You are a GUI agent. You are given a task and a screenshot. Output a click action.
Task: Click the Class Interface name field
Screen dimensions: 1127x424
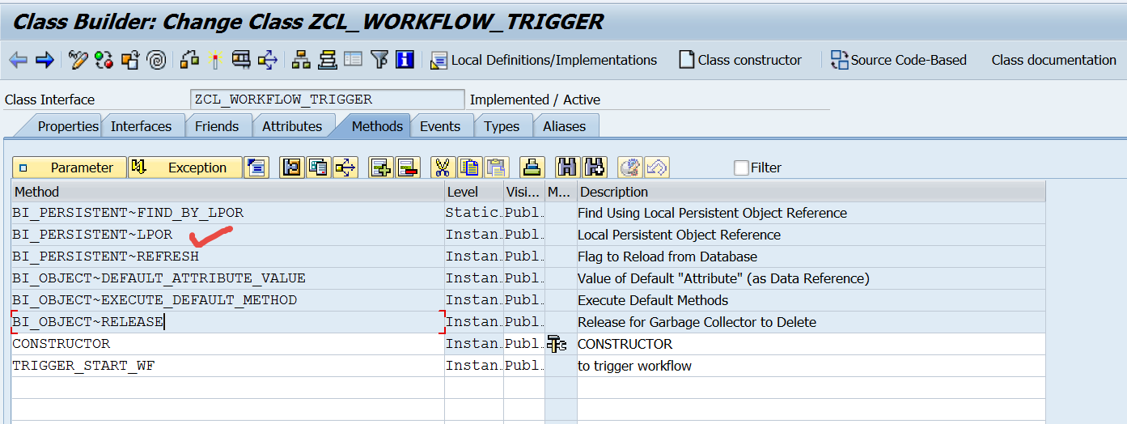tap(328, 100)
